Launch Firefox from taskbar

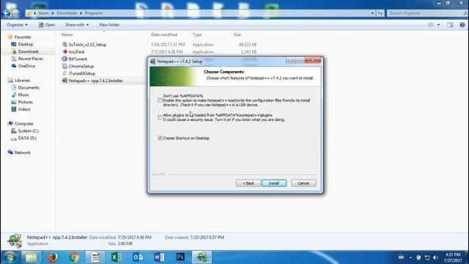pyautogui.click(x=53, y=257)
